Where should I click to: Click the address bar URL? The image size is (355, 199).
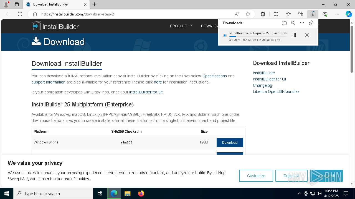tap(78, 14)
